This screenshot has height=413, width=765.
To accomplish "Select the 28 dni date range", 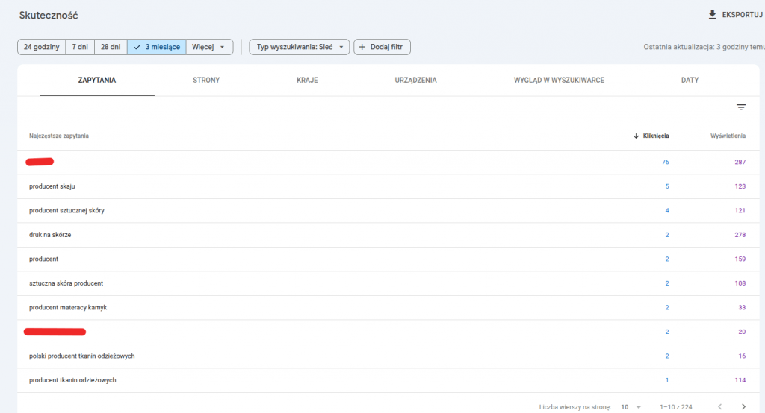I will pyautogui.click(x=110, y=47).
